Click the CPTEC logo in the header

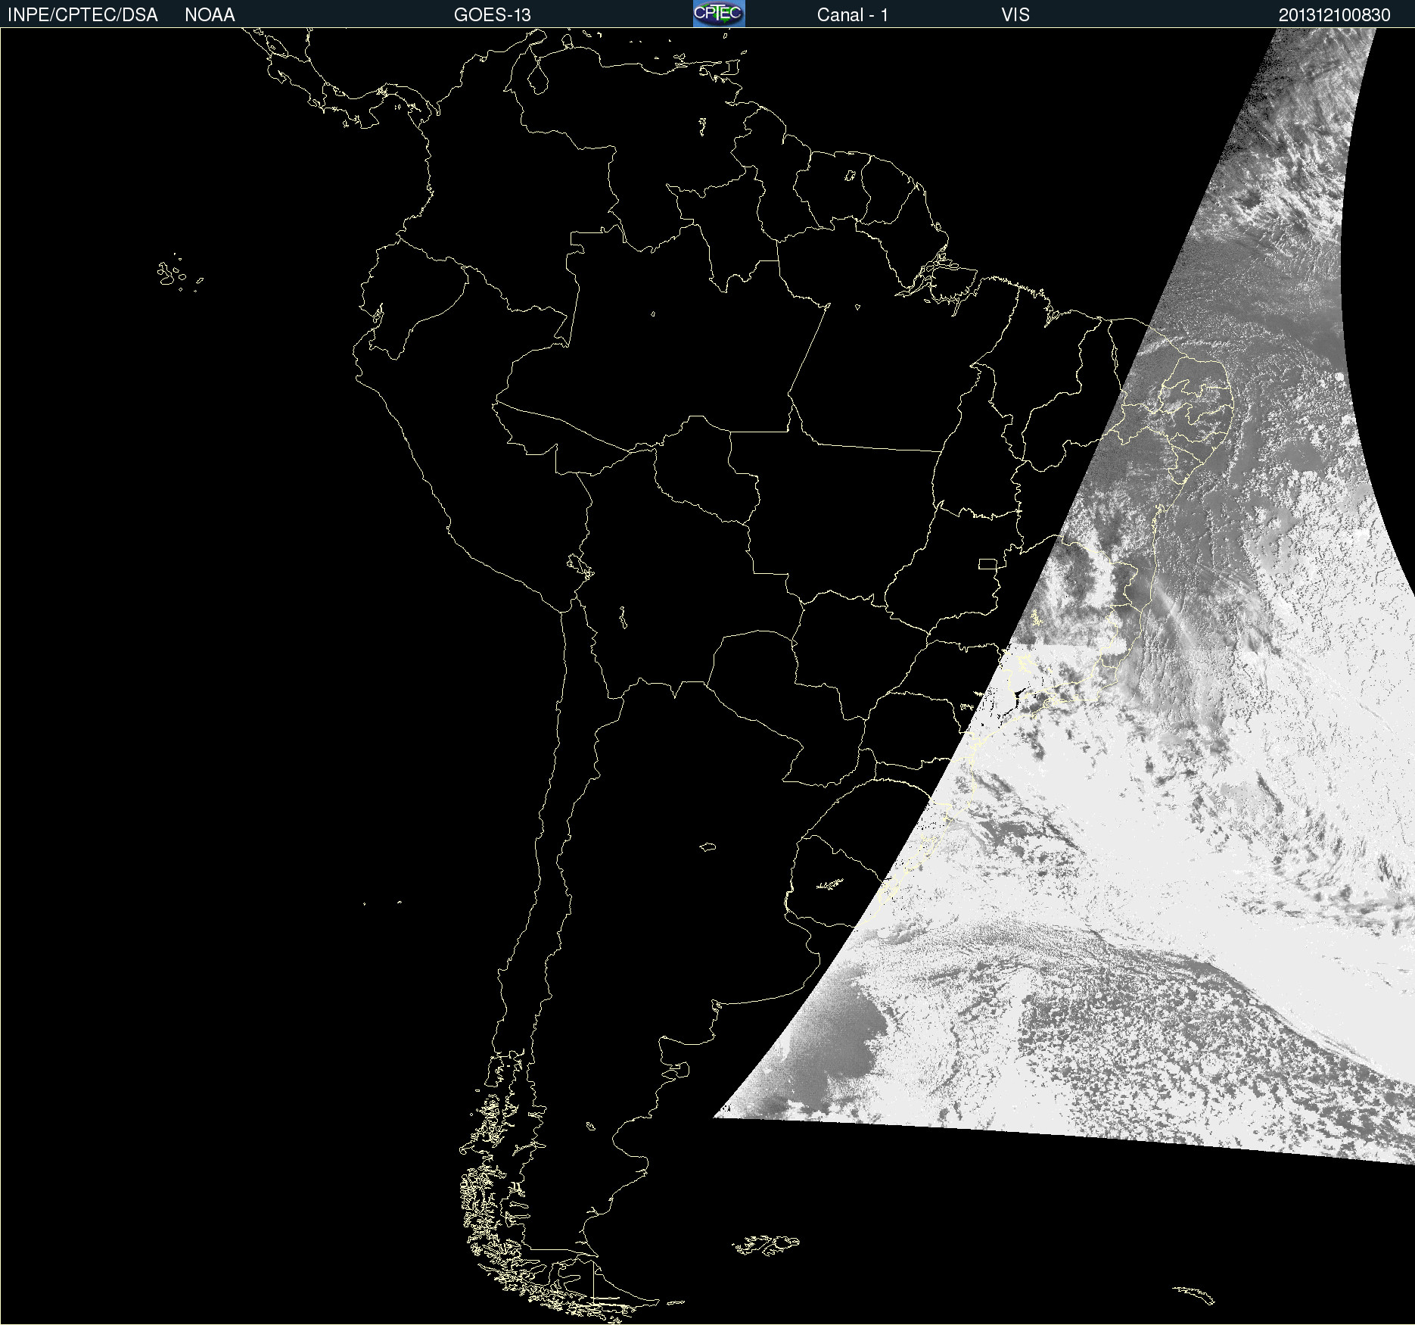[719, 14]
